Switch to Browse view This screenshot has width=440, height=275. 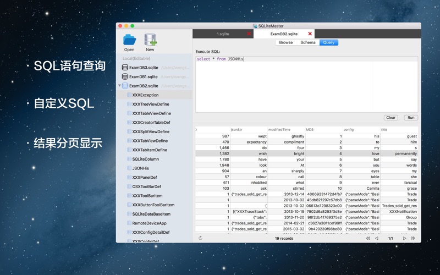(x=286, y=42)
